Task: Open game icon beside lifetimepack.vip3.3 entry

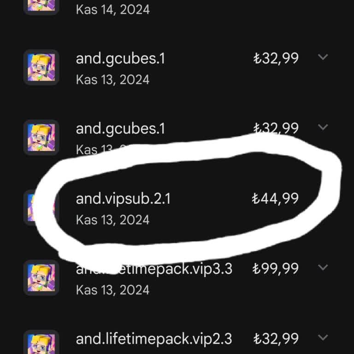Action: click(x=41, y=277)
